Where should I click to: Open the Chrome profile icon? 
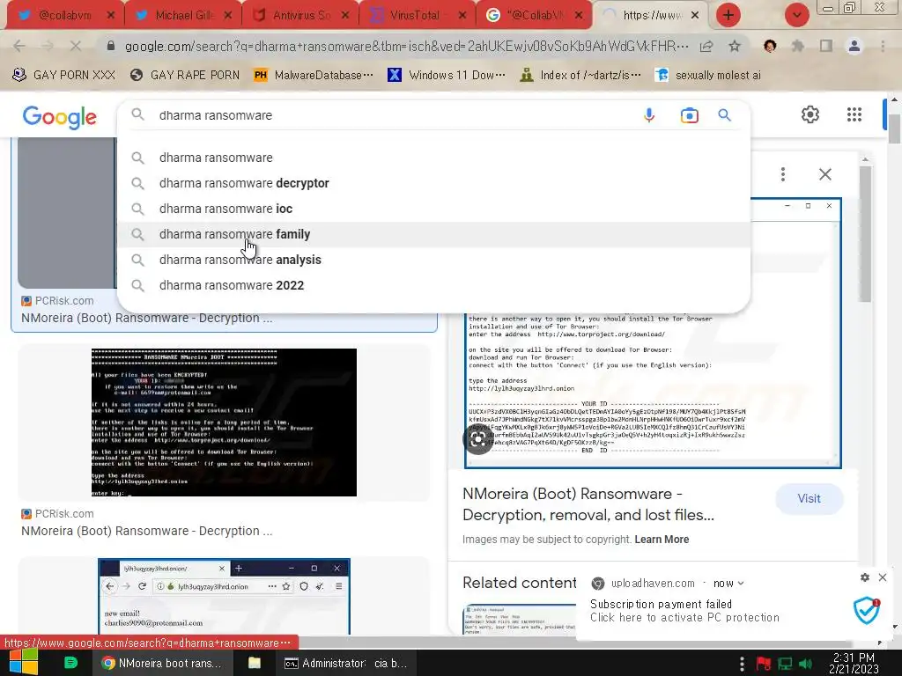tap(854, 46)
